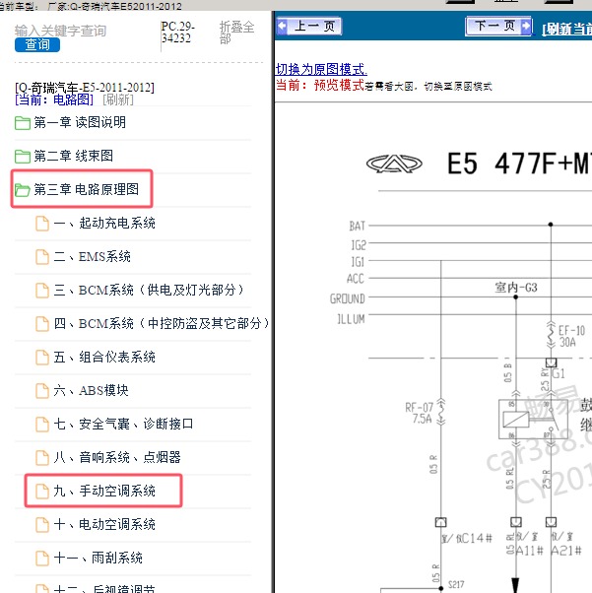Click open folder icon of 第三章 电路原理图
This screenshot has height=593, width=592.
pos(23,189)
